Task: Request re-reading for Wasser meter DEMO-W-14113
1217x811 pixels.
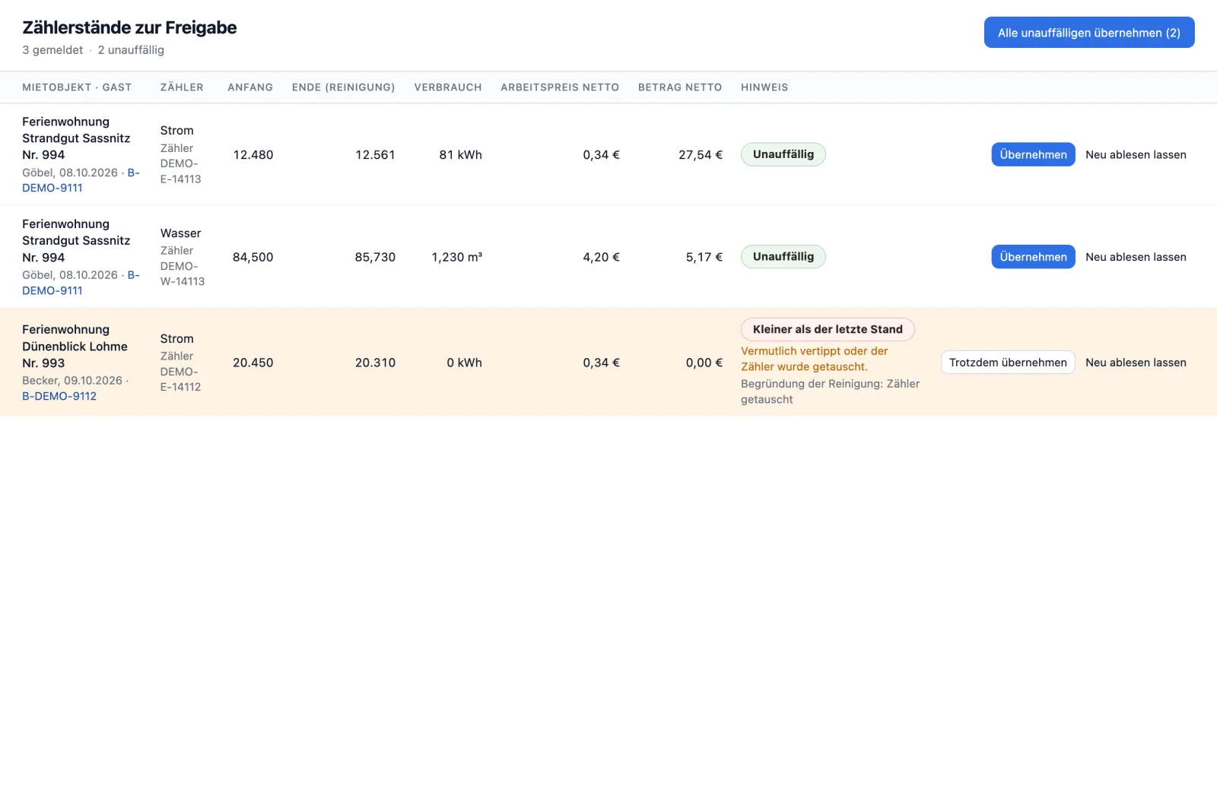Action: (1136, 257)
